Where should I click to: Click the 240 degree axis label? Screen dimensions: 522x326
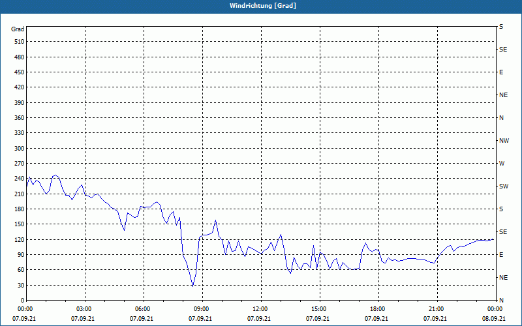tap(20, 179)
